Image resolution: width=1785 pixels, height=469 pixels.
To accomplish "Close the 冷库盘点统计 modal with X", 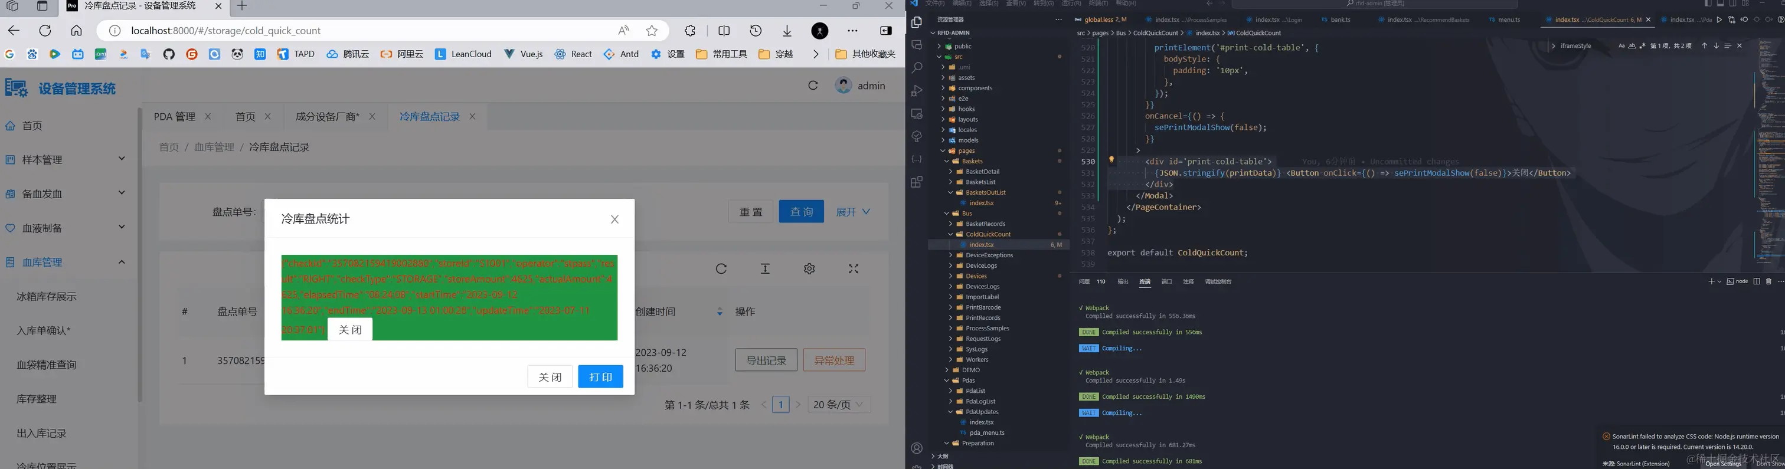I will [x=614, y=219].
